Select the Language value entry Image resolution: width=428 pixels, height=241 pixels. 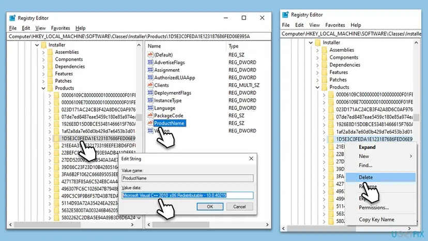click(164, 108)
